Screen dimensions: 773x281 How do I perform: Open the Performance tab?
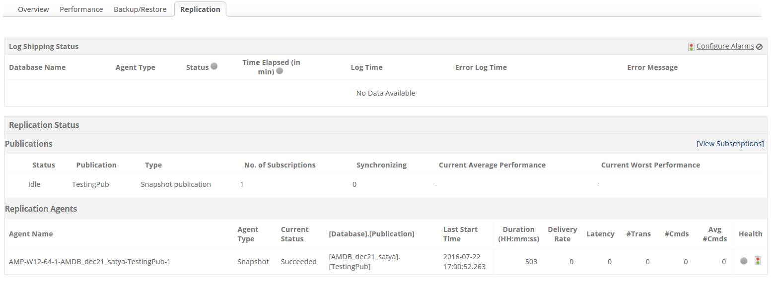pos(81,9)
